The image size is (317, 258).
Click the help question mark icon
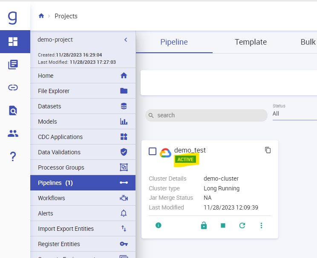[13, 157]
